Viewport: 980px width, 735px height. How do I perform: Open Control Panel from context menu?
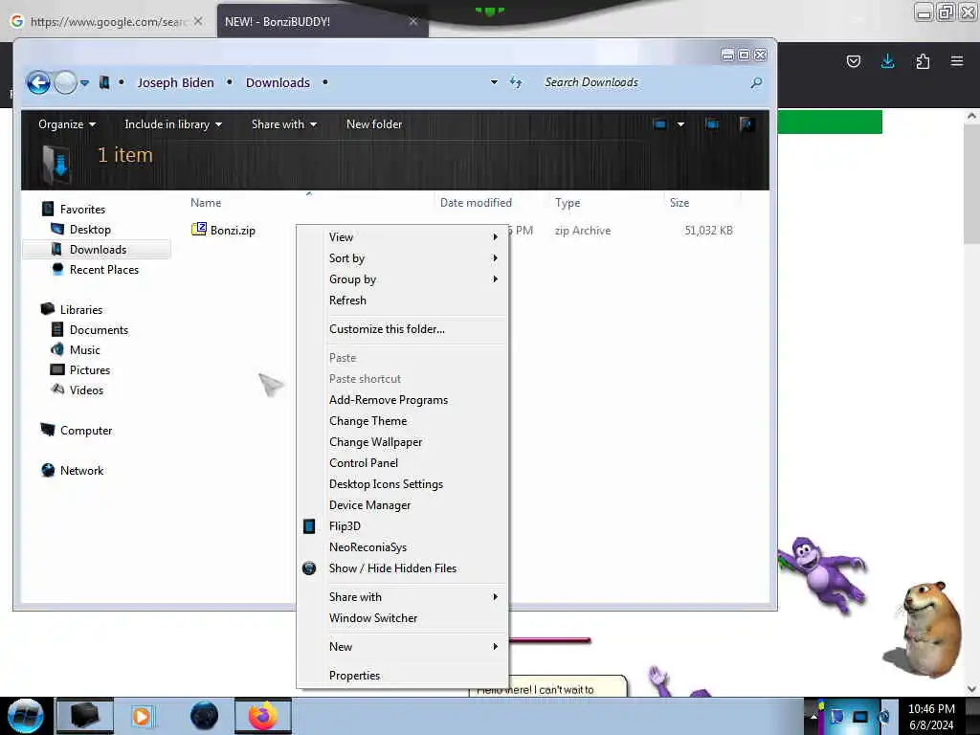pyautogui.click(x=403, y=462)
